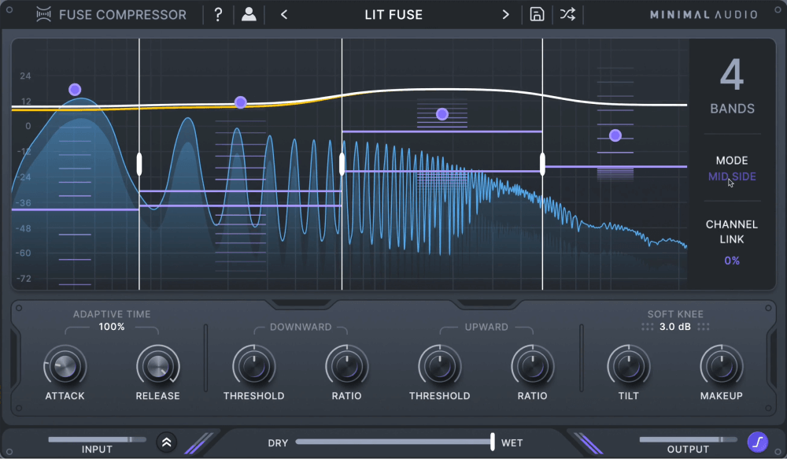
Task: Open the user account icon
Action: tap(249, 14)
